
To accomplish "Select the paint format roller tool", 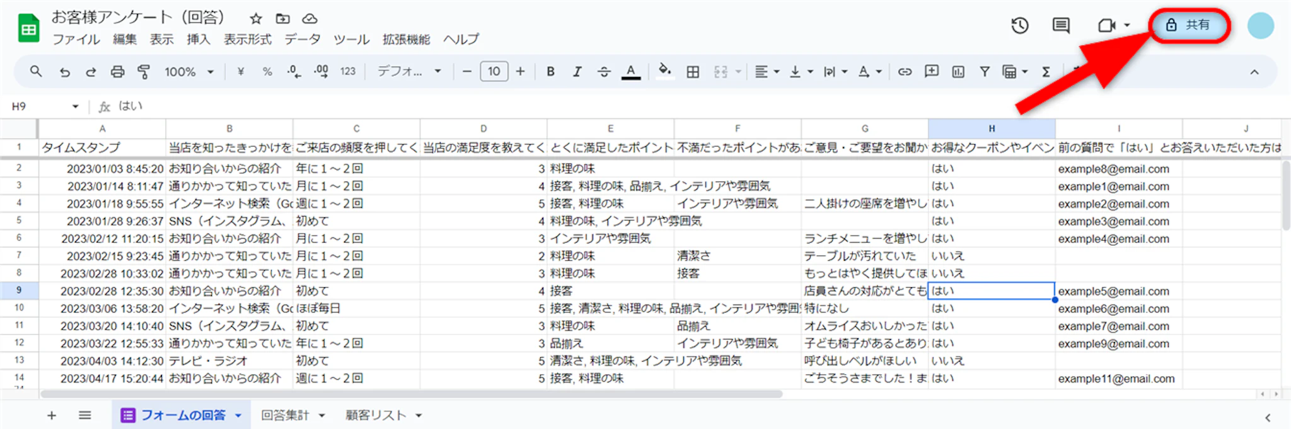I will 144,72.
